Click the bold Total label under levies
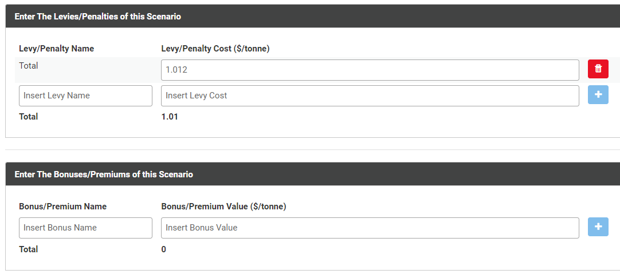The image size is (620, 274). click(x=29, y=117)
